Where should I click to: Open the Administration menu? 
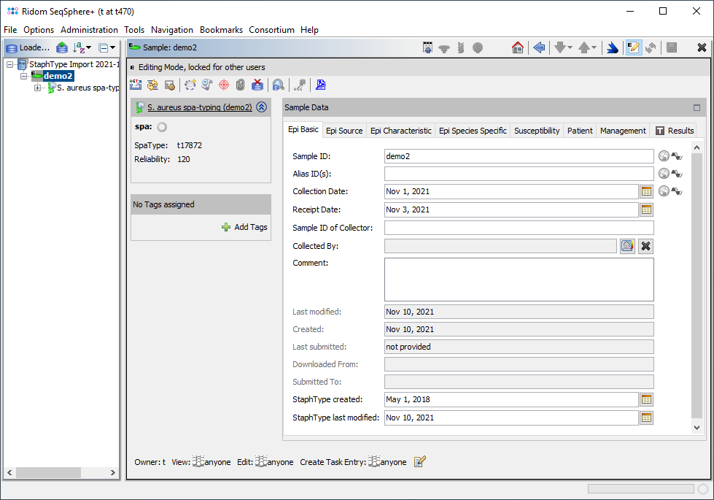click(x=89, y=30)
